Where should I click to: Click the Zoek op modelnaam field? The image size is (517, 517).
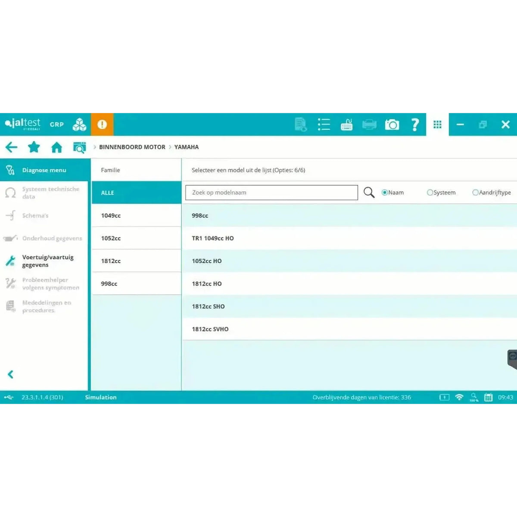(271, 193)
